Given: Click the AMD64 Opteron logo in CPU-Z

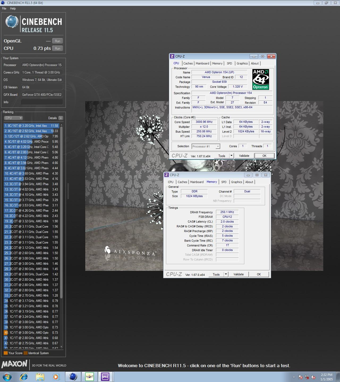Looking at the screenshot, I should (261, 79).
